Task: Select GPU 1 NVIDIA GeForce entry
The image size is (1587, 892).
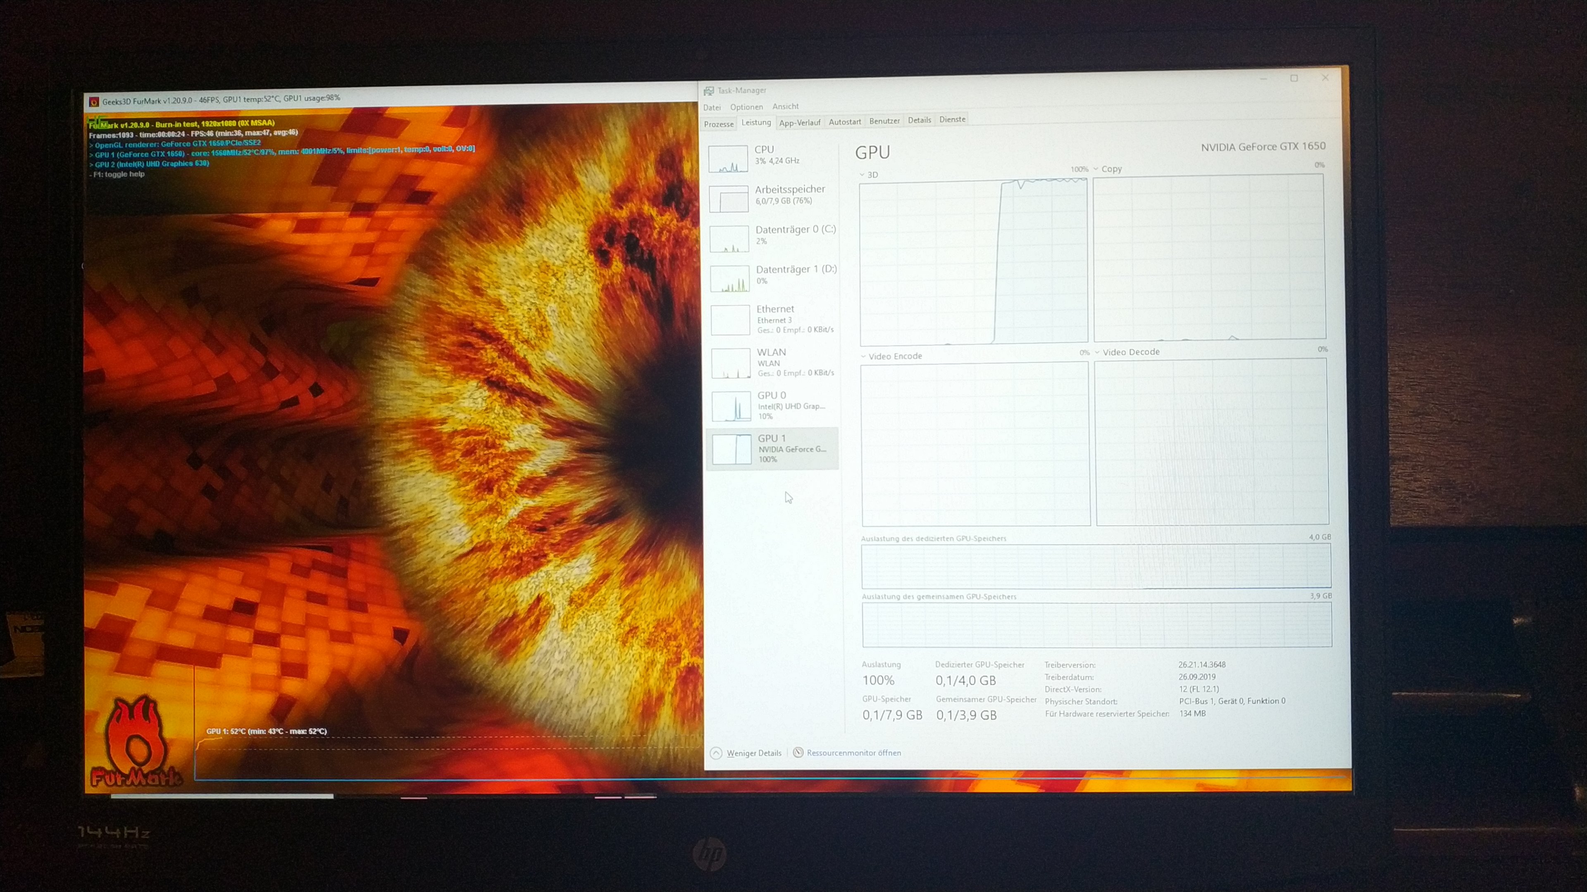Action: (772, 448)
